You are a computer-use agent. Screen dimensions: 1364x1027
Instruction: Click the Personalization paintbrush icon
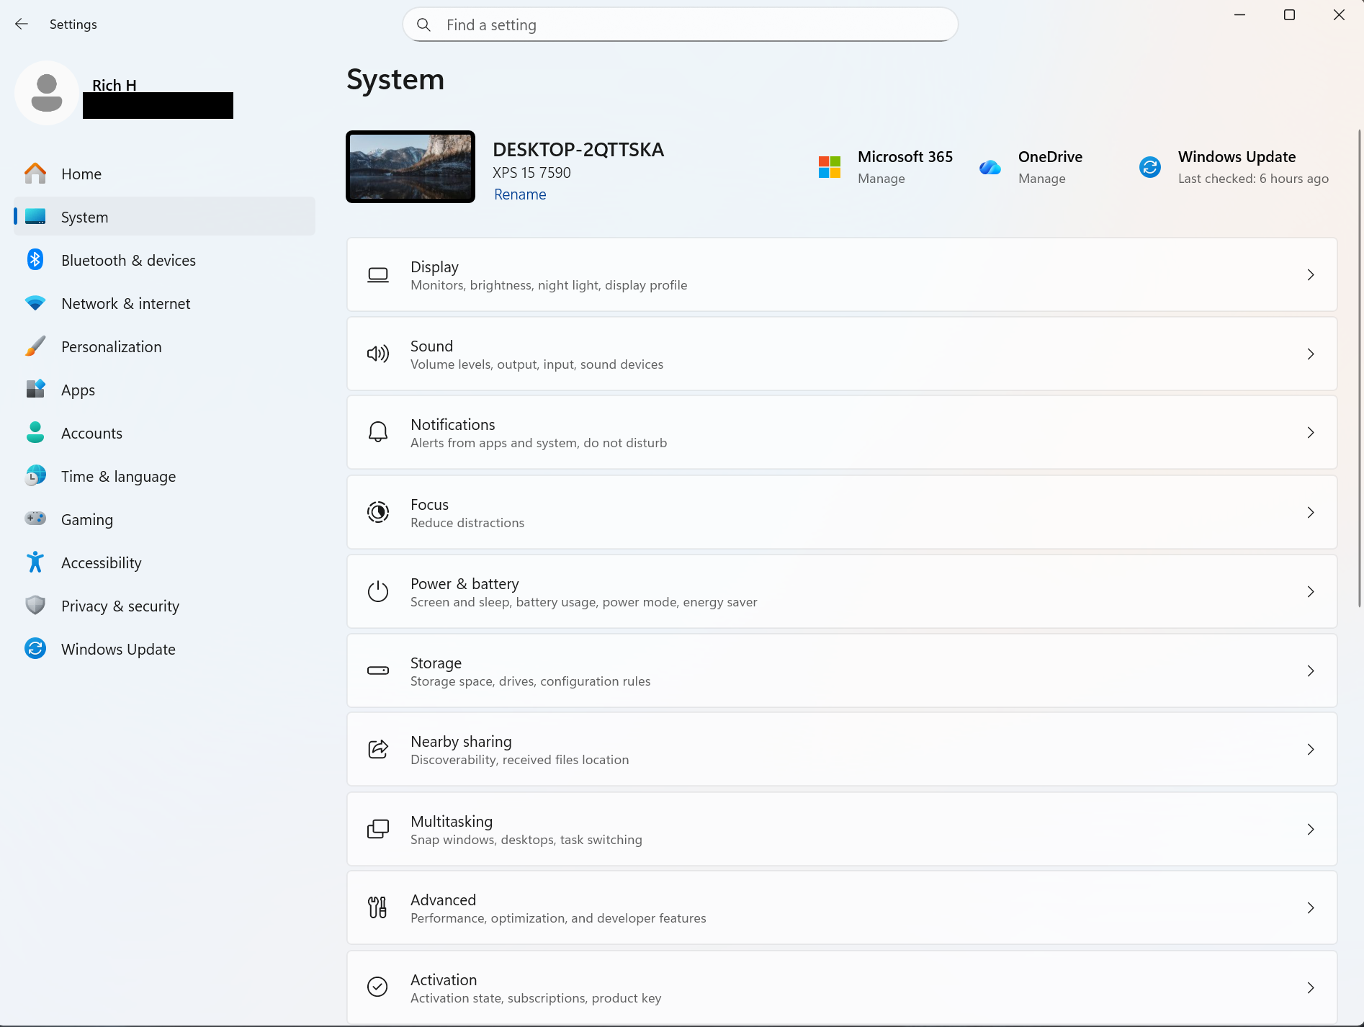pyautogui.click(x=35, y=346)
